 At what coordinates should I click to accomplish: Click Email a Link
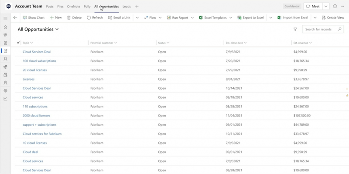119,17
